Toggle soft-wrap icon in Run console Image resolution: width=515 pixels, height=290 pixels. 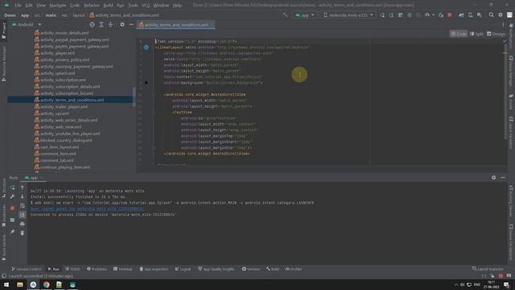tap(22, 206)
